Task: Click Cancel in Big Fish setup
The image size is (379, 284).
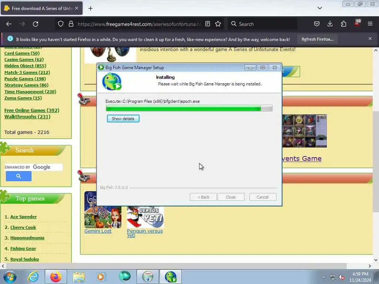Action: click(x=262, y=197)
